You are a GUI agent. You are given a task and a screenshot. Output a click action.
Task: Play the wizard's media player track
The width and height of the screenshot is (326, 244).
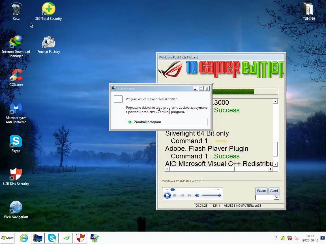pos(167,195)
